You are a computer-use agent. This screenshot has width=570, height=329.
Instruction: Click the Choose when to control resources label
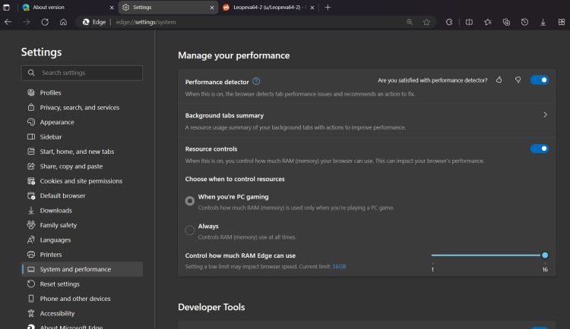pos(235,179)
